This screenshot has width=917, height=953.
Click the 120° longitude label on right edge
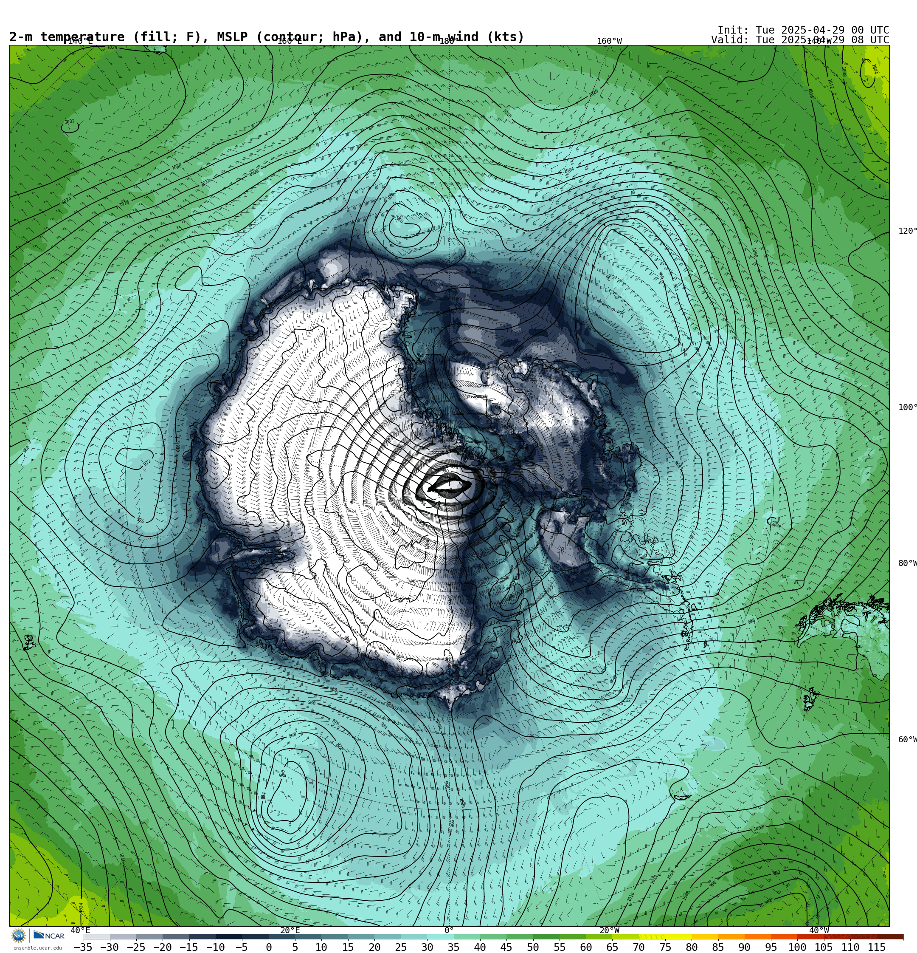907,231
